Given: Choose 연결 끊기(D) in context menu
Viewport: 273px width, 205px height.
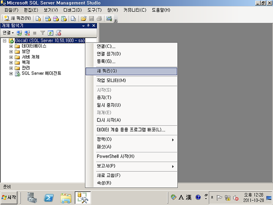Looking at the screenshot, I should point(132,54).
